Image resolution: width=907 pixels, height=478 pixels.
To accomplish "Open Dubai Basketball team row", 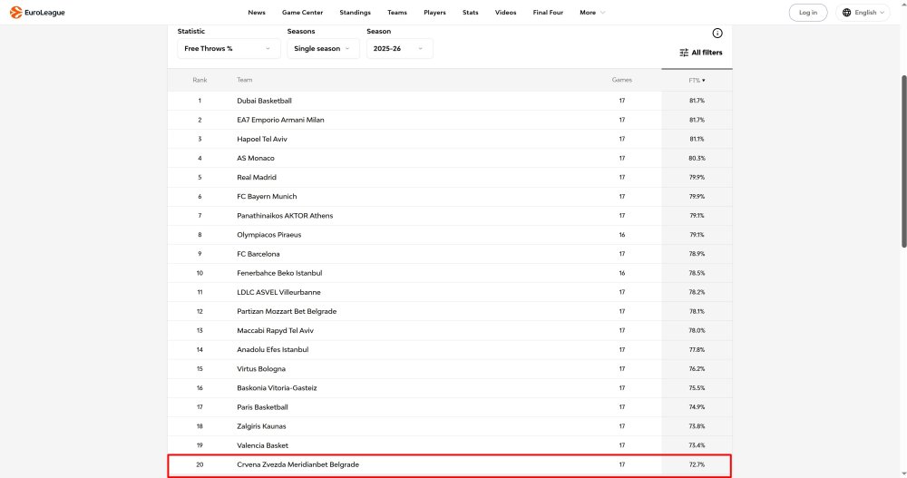I will pos(450,101).
